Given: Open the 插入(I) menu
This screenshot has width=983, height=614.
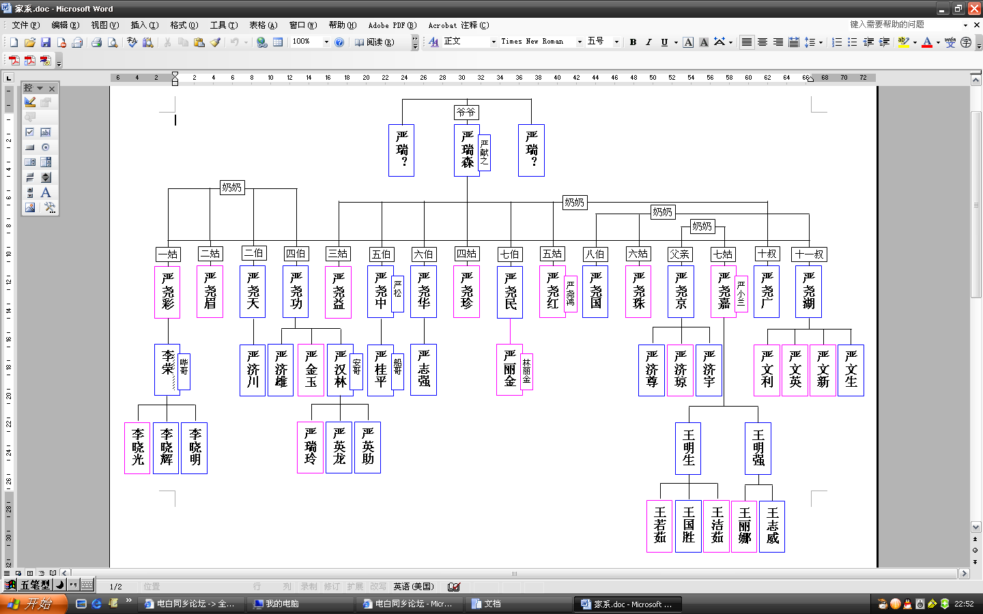Looking at the screenshot, I should click(x=144, y=25).
